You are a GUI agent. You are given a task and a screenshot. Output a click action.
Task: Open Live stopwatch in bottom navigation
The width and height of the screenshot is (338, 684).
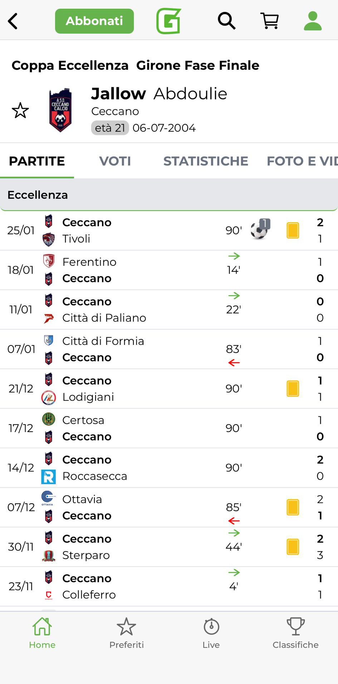coord(211,633)
